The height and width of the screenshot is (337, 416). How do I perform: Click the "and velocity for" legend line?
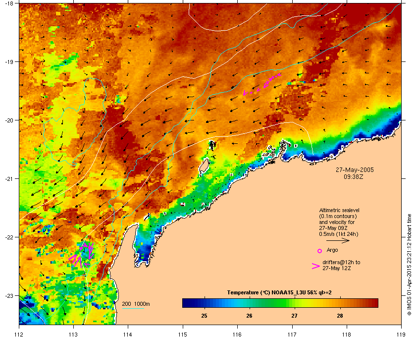point(337,222)
